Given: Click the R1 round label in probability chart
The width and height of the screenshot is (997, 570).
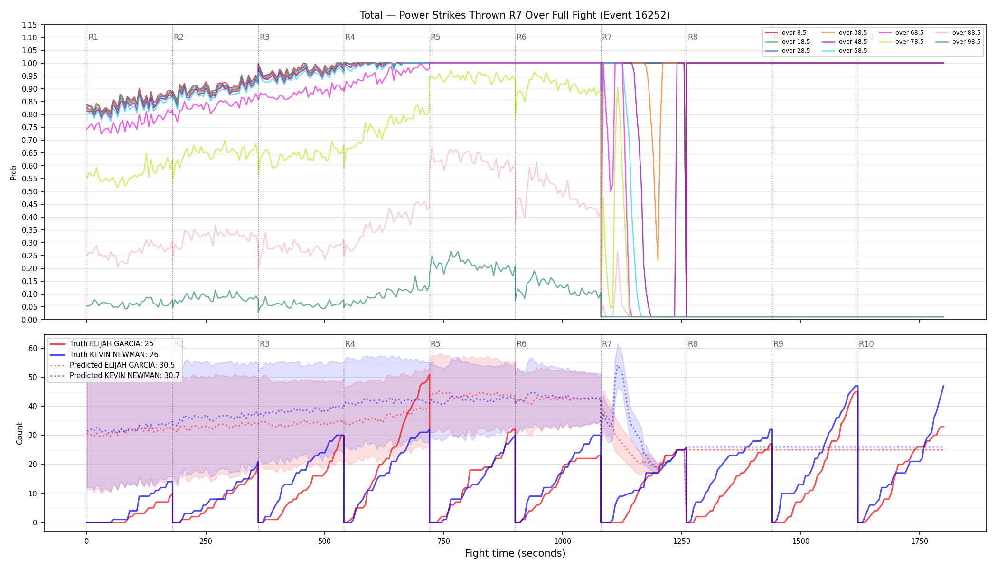Looking at the screenshot, I should coord(93,37).
